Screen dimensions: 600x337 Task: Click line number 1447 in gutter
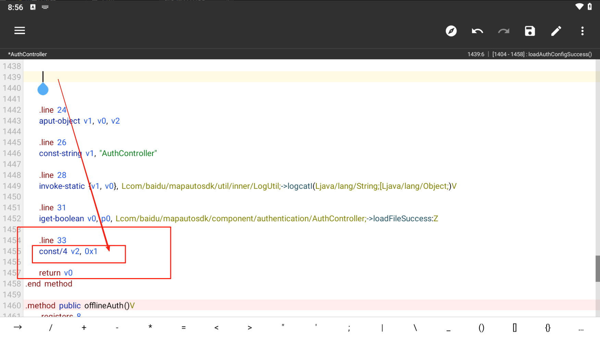coord(12,164)
